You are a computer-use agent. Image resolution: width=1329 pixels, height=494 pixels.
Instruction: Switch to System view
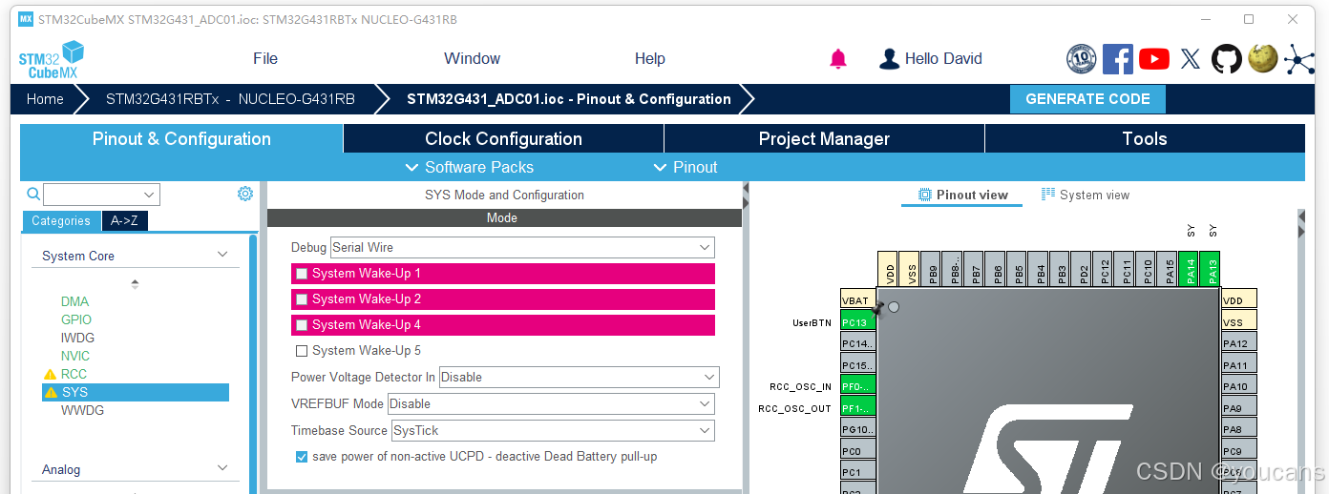pos(1085,195)
